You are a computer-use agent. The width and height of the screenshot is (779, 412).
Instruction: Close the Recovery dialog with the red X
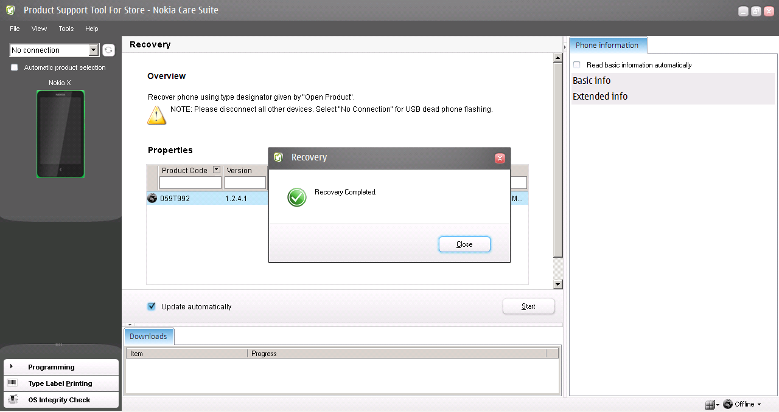(x=500, y=158)
